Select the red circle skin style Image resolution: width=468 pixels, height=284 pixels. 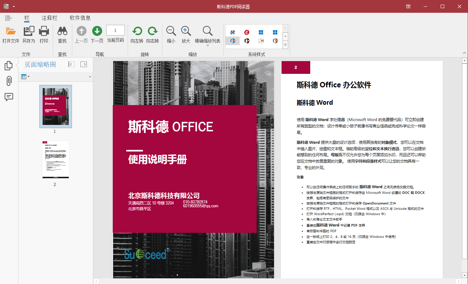pos(247,32)
